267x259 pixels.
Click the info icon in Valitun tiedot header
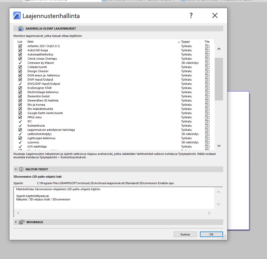tap(21, 169)
